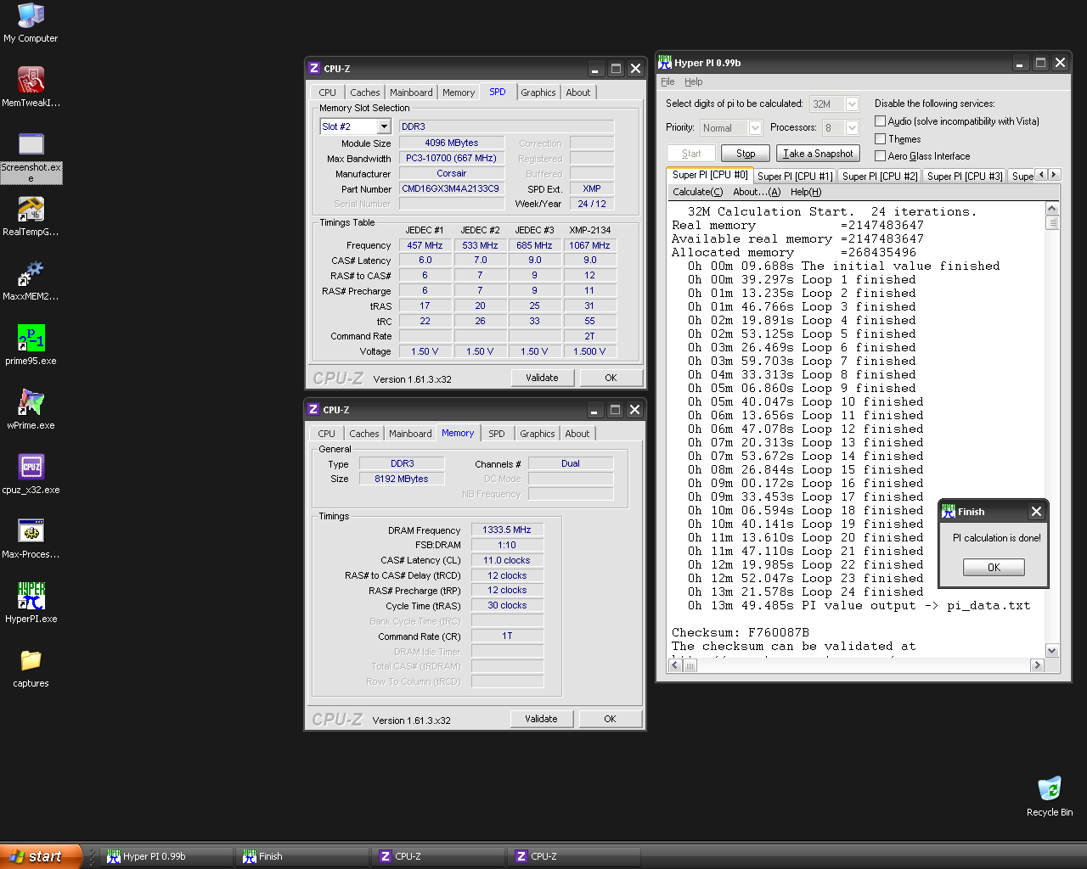Open cpuz_x32.exe desktop icon
The image size is (1087, 869).
click(31, 474)
